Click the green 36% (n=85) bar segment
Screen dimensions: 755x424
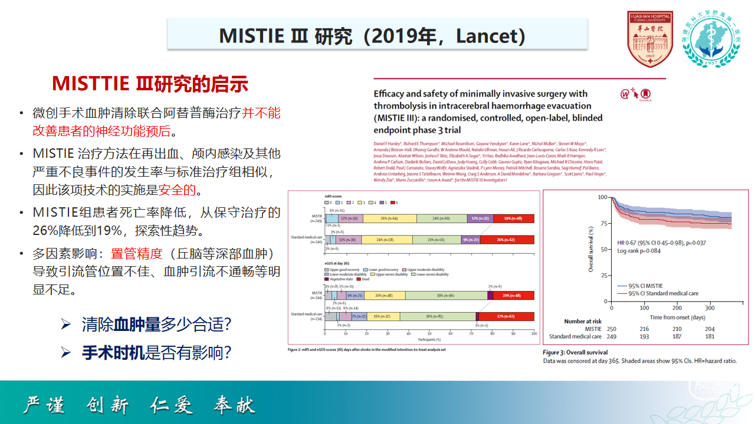point(438,316)
